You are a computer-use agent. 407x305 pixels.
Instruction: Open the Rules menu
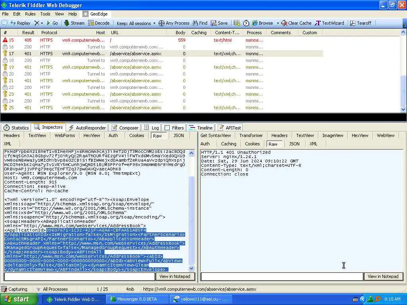(30, 14)
